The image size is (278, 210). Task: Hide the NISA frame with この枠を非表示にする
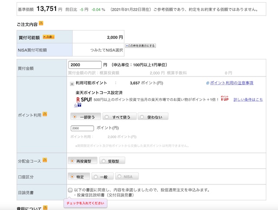pyautogui.click(x=140, y=46)
